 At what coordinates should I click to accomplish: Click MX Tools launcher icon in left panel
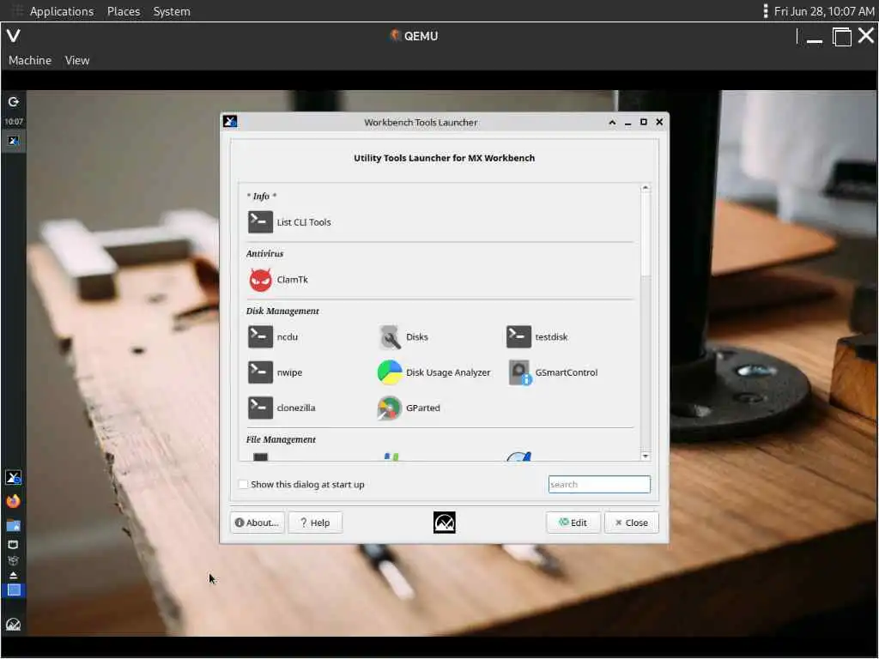coord(13,477)
